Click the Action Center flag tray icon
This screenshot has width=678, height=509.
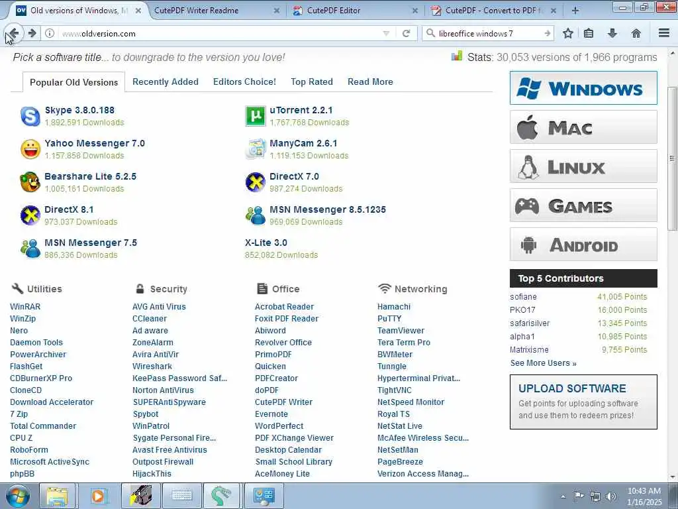pyautogui.click(x=579, y=496)
